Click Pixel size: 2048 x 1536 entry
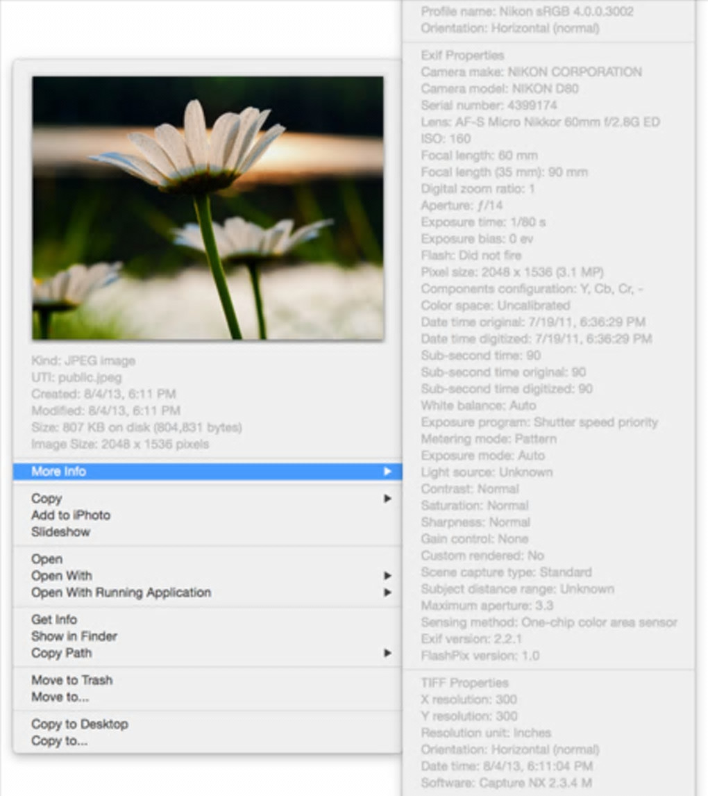The width and height of the screenshot is (708, 796). point(512,272)
